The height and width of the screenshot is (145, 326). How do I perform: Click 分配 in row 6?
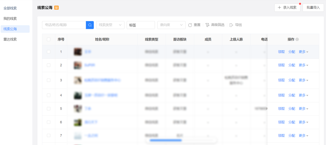[292, 122]
